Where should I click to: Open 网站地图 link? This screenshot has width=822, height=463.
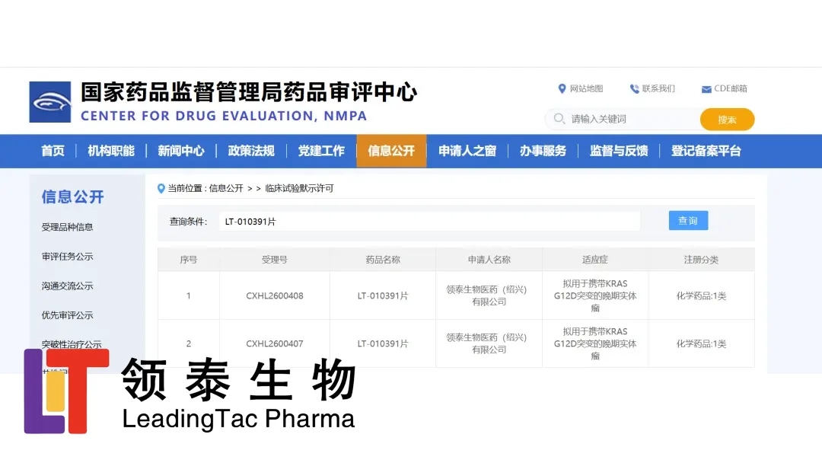coord(586,88)
